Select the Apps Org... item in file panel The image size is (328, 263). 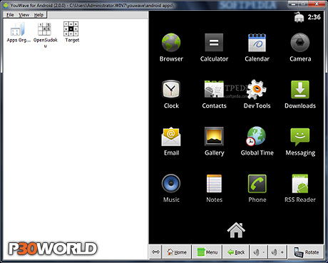[x=18, y=32]
